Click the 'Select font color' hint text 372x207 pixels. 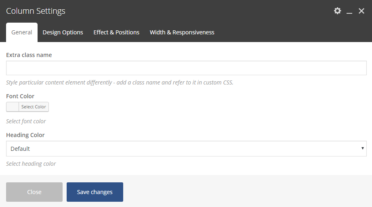click(x=26, y=121)
